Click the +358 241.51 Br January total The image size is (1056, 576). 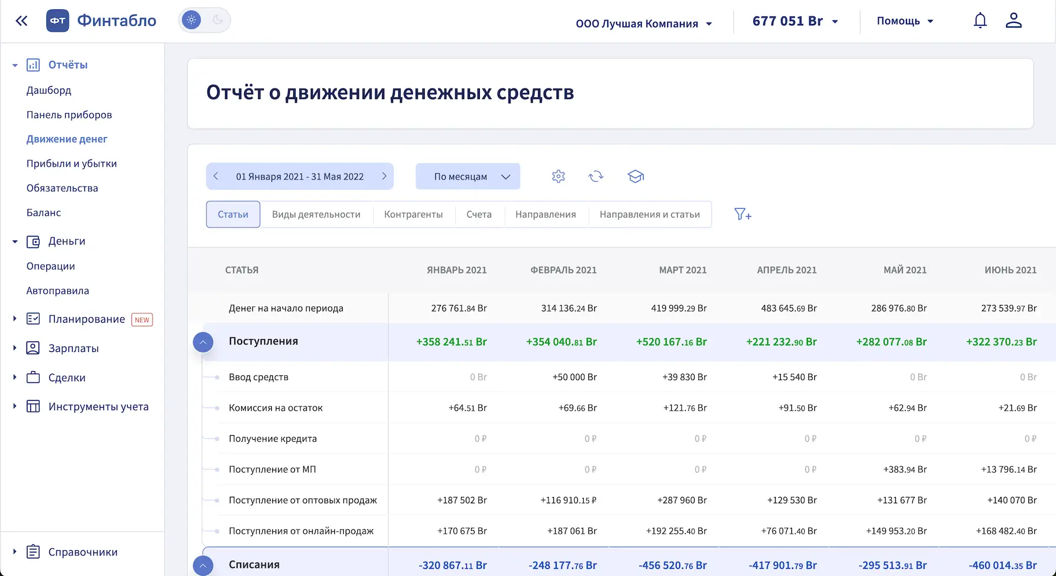click(452, 342)
